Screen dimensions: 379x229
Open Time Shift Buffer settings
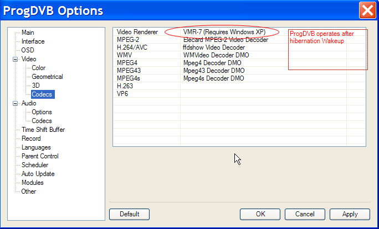[43, 130]
